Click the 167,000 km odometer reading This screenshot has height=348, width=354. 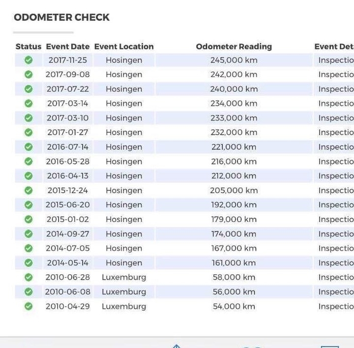click(x=234, y=248)
